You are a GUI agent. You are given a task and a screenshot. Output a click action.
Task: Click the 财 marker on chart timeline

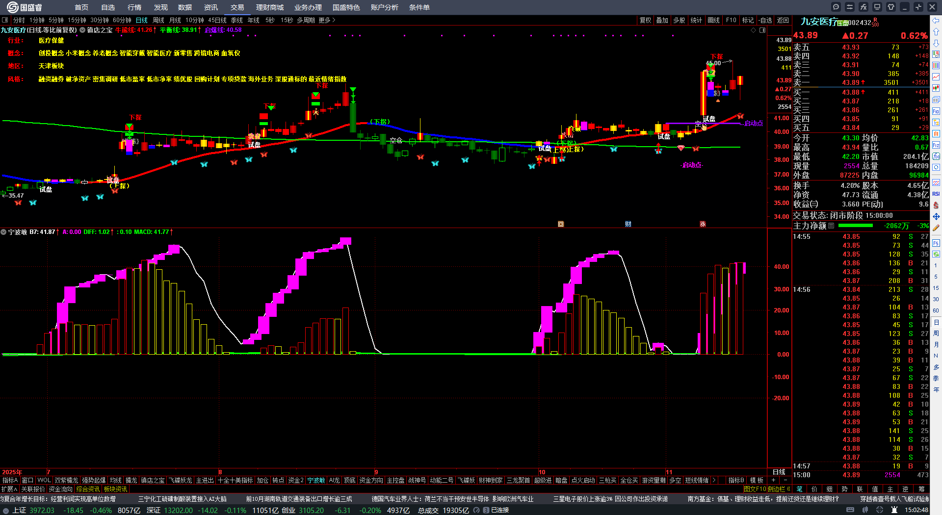coord(628,224)
